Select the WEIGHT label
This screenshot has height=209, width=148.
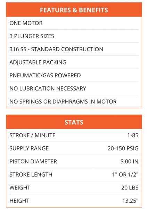(20, 187)
